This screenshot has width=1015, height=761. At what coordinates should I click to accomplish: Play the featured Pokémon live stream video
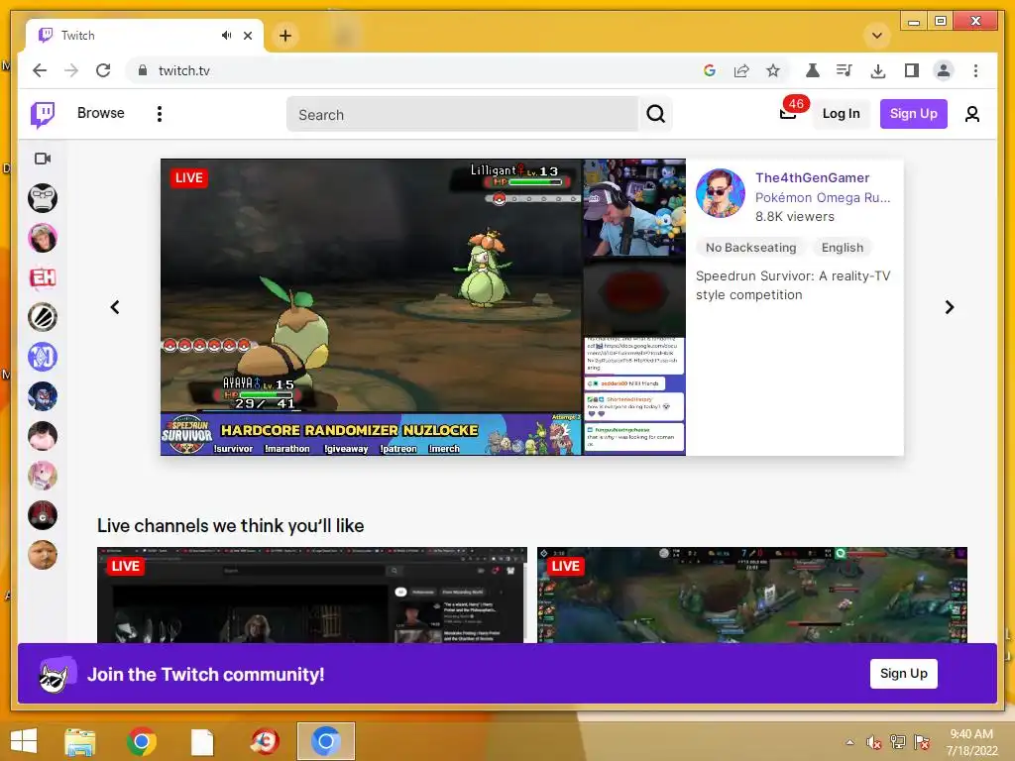pos(422,307)
